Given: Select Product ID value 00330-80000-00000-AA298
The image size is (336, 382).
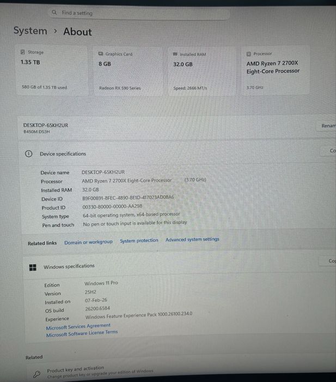Looking at the screenshot, I should [112, 206].
